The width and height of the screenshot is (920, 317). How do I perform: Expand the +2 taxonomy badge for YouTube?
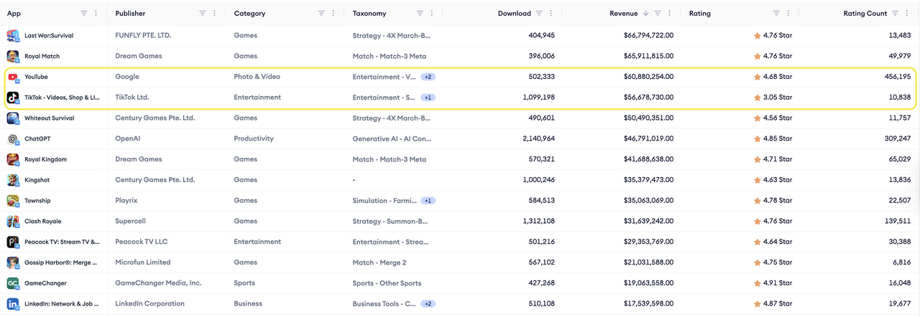[x=428, y=77]
